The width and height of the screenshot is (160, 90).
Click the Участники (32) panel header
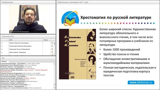tap(28, 36)
